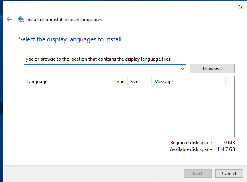
Task: Sort by the Language column header
Action: point(68,82)
